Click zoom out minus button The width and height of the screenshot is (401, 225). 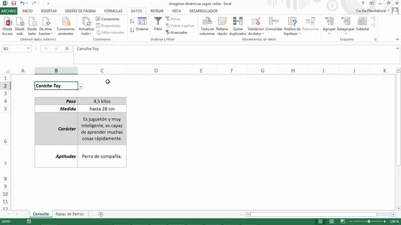(351, 221)
